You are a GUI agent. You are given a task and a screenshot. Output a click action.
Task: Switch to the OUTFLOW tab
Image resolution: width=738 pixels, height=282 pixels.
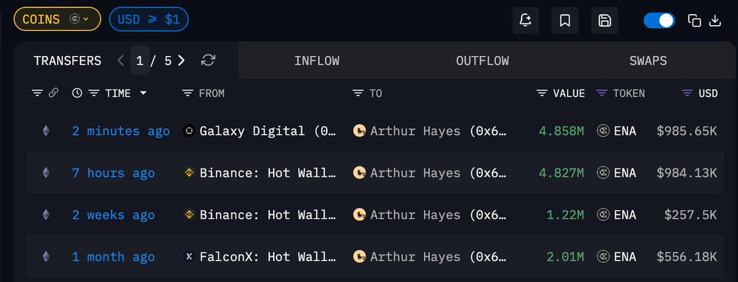pos(482,61)
